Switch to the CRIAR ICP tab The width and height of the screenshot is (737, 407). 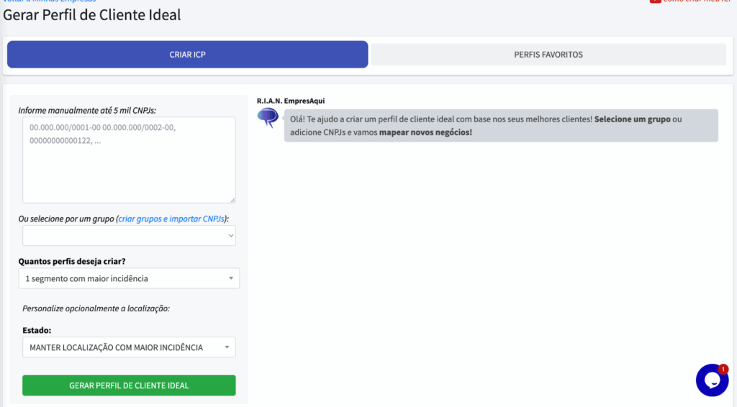pyautogui.click(x=187, y=55)
